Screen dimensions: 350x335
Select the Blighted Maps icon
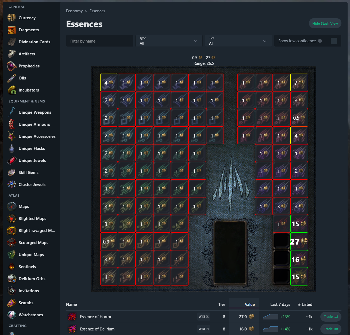(11, 218)
